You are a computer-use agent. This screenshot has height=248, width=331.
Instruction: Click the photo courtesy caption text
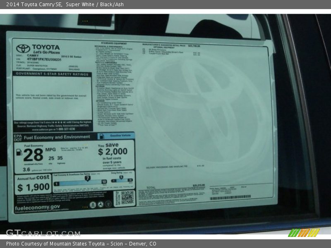(x=81, y=244)
